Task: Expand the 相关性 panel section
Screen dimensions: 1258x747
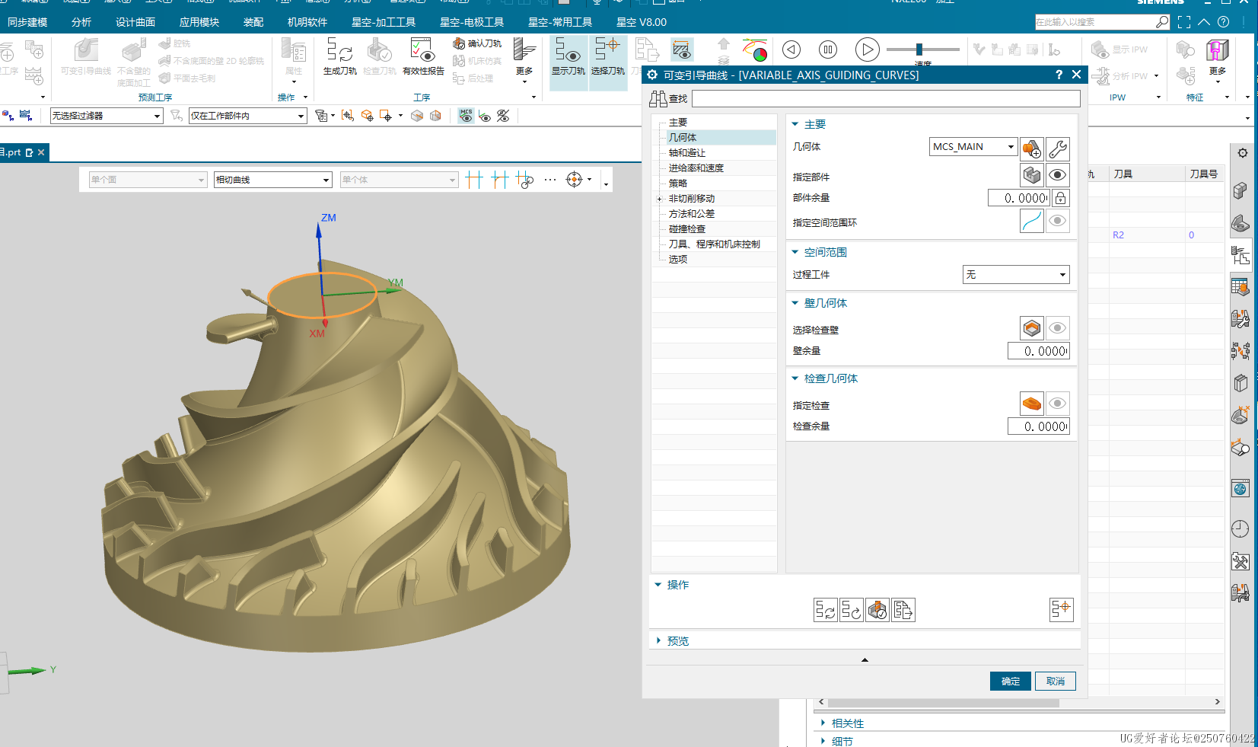Action: [x=842, y=723]
